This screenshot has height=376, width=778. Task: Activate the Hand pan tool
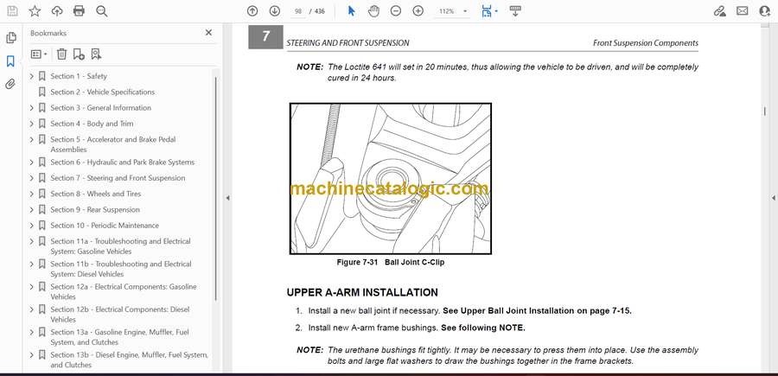[x=373, y=11]
